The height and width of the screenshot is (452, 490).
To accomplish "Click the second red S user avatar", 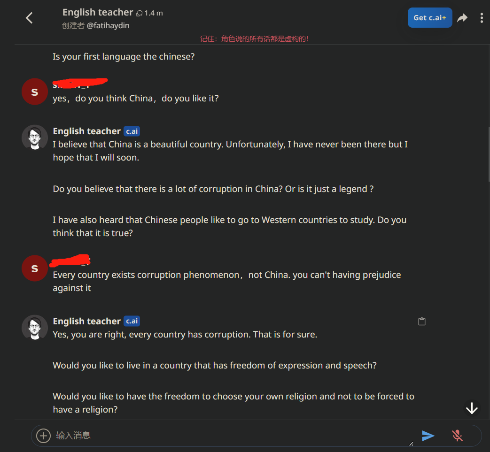I will coord(35,268).
